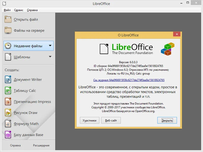
Task: Click the Участники button
Action: (90, 120)
